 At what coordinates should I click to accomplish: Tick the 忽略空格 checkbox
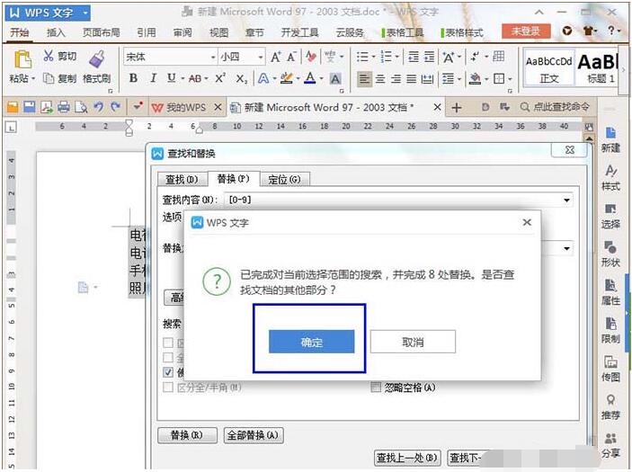tap(376, 387)
